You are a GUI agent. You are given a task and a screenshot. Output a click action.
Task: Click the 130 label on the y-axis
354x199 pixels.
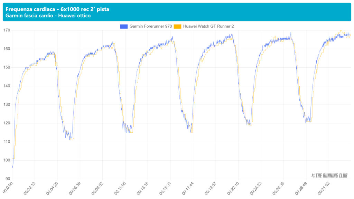(7, 105)
